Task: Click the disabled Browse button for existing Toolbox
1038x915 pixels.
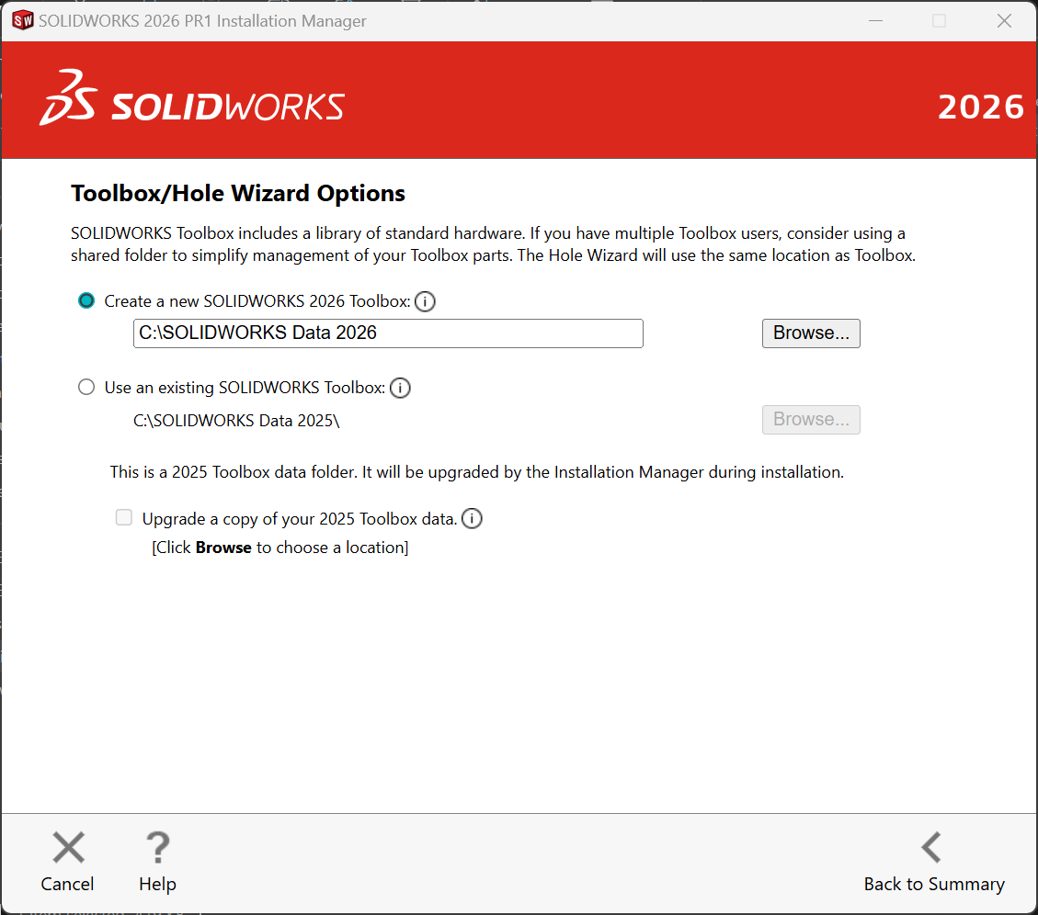Action: [811, 420]
